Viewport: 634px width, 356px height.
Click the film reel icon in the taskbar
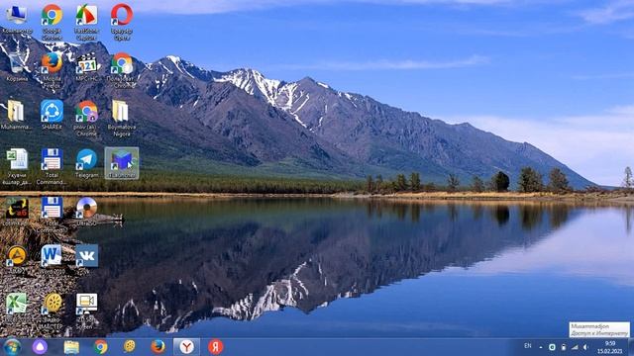(x=129, y=347)
